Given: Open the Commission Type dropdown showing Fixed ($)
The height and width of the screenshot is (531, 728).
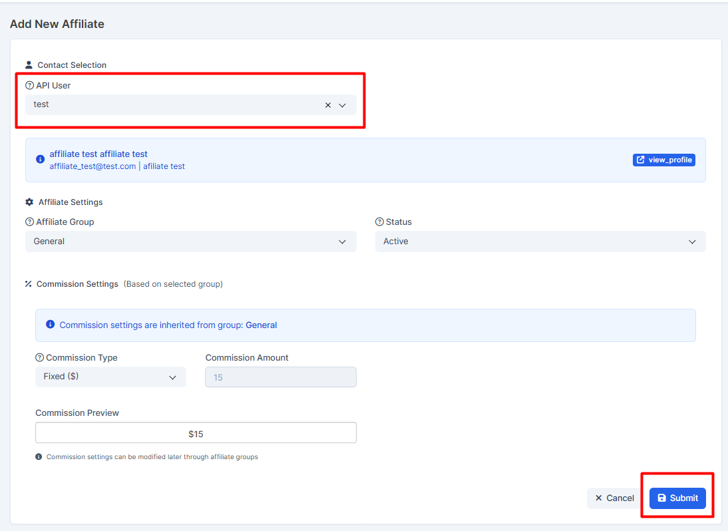Looking at the screenshot, I should pos(110,377).
